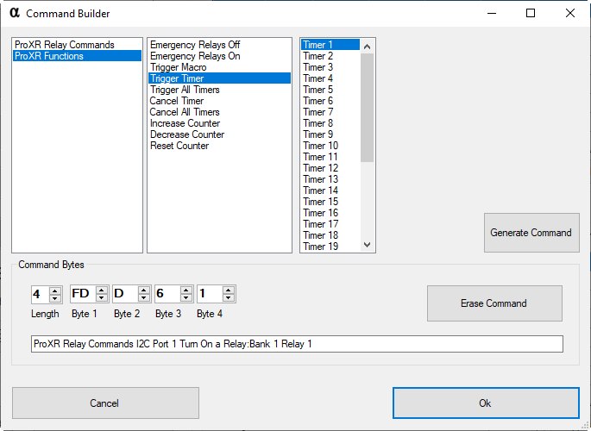
Task: Pick Timer 16 in timer list
Action: (330, 213)
